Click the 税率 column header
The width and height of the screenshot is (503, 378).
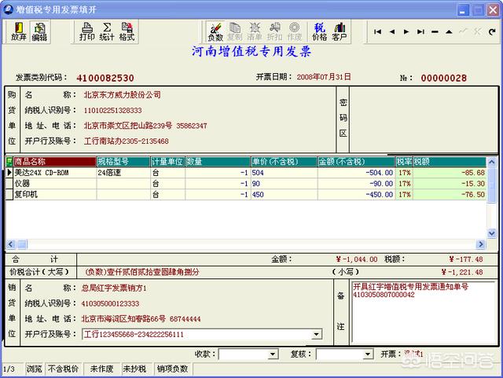[x=404, y=161]
